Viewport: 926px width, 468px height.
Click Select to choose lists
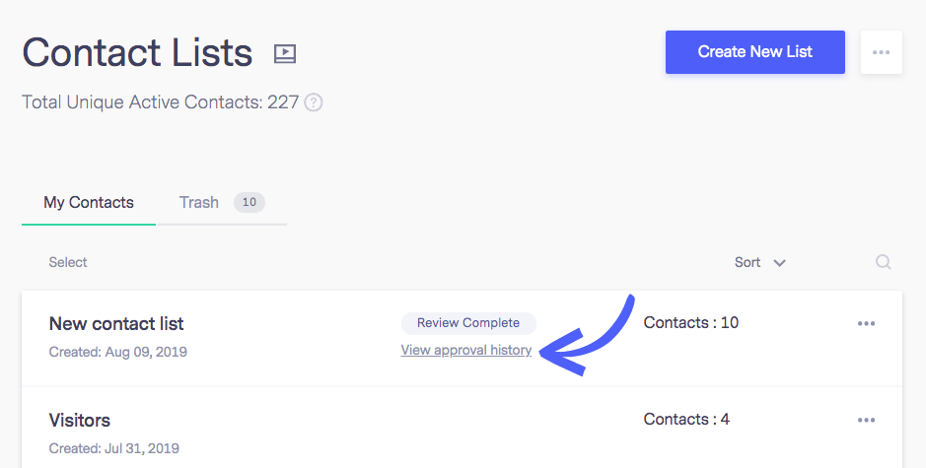point(68,262)
